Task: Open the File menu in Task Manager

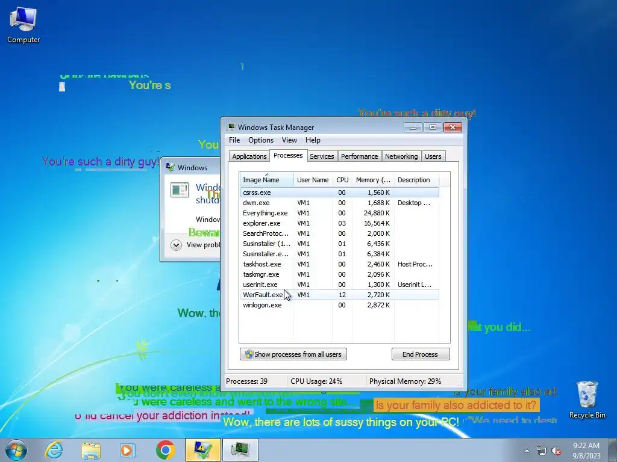Action: (234, 140)
